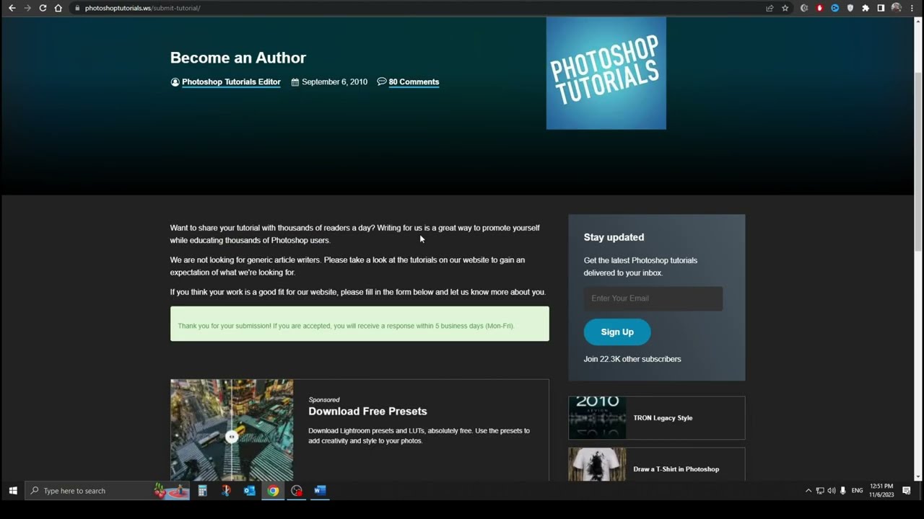Open the red hand blocker extension
Screen dimensions: 924x519
coord(819,8)
